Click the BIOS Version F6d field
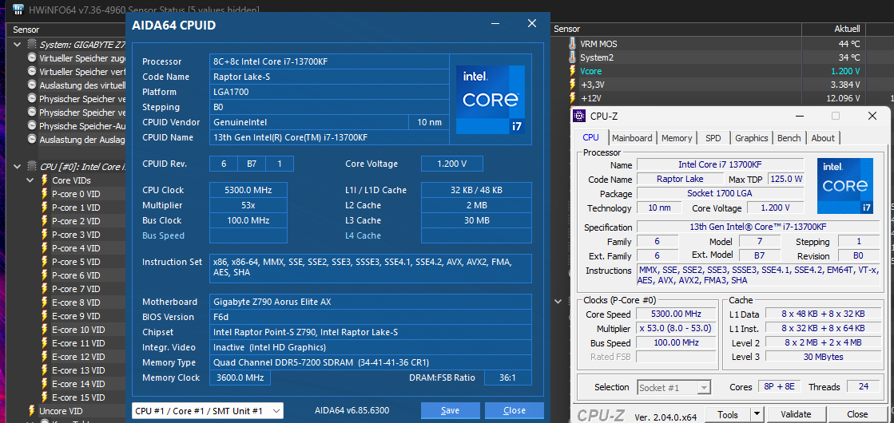Image resolution: width=894 pixels, height=423 pixels. (x=371, y=317)
